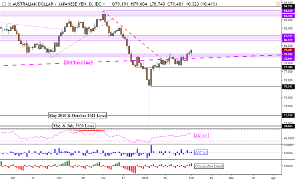Click the L78.740 low value in the header
The height and width of the screenshot is (180, 295).
[x=156, y=4]
